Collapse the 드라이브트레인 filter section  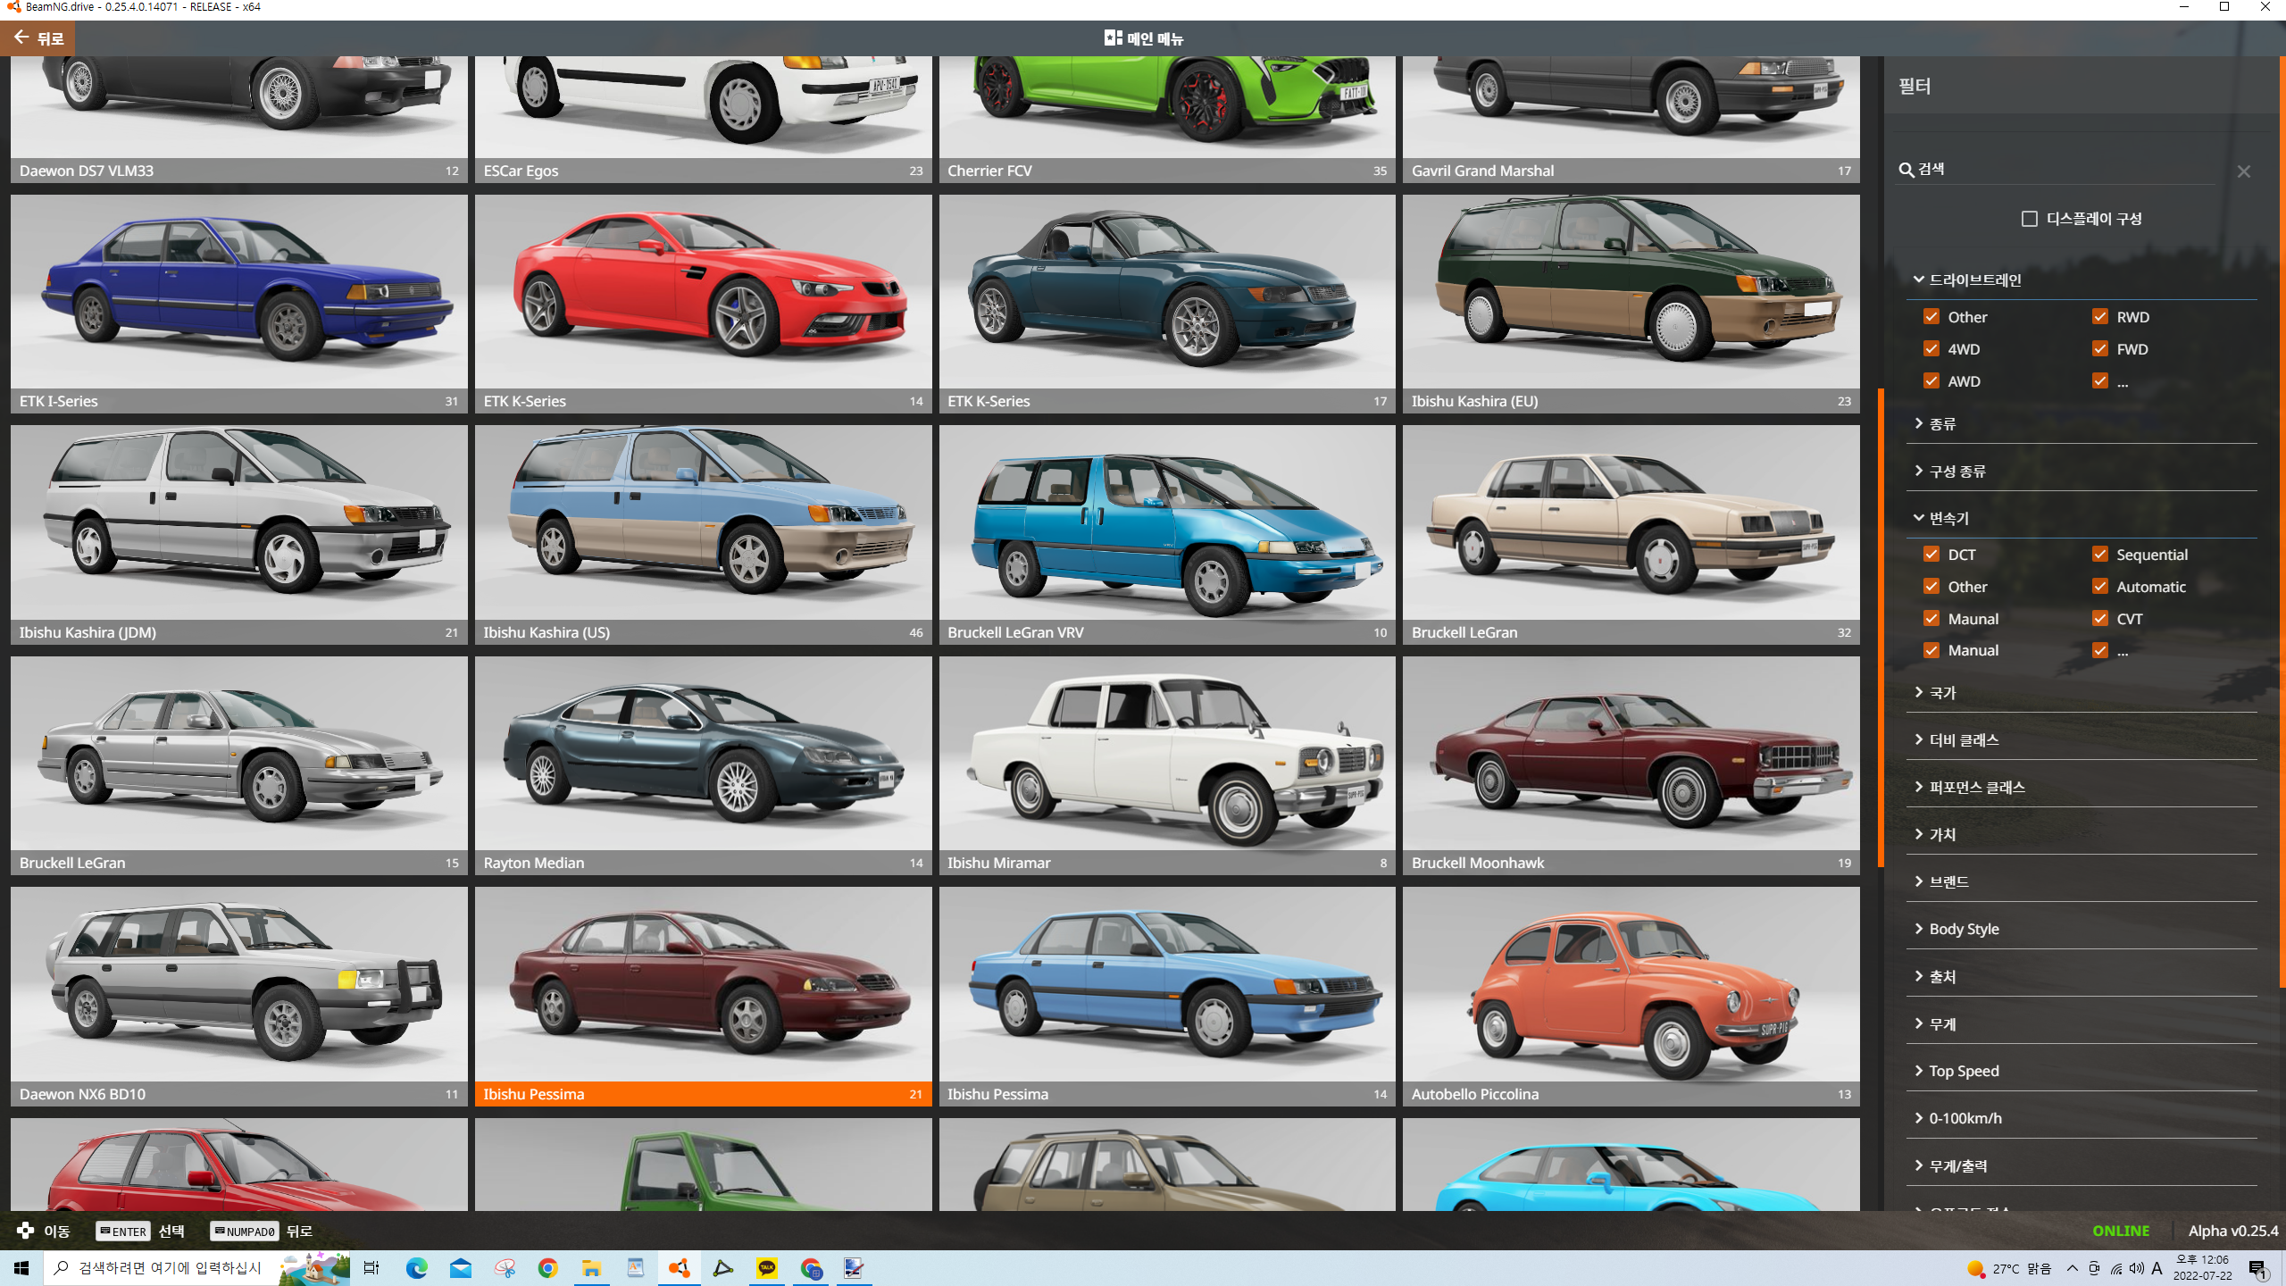tap(2081, 280)
